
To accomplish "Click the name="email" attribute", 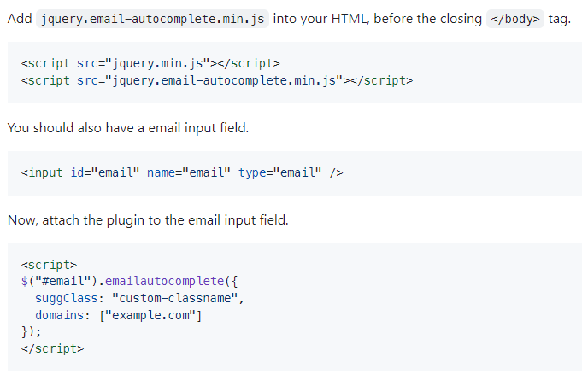I will pos(189,172).
